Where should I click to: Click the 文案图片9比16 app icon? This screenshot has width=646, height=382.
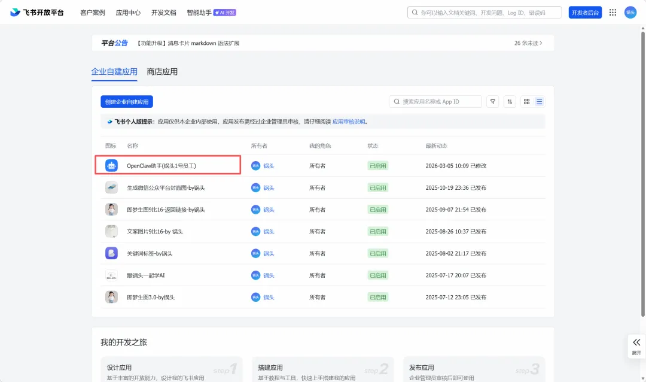coord(111,231)
